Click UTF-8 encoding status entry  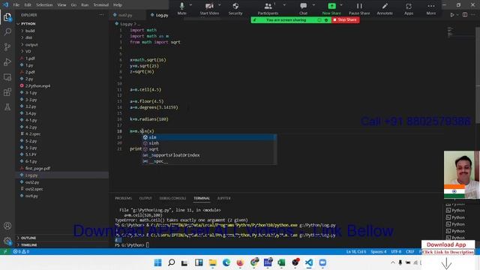coord(396,251)
